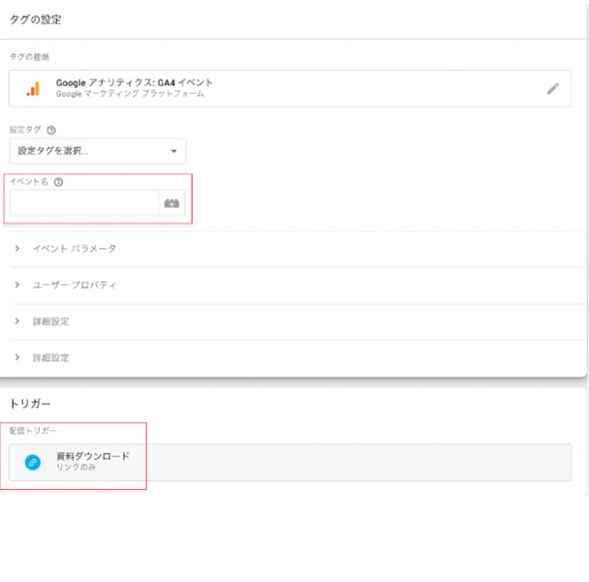The height and width of the screenshot is (582, 589).
Task: Open the help icon next to イベント名
Action: pos(58,182)
